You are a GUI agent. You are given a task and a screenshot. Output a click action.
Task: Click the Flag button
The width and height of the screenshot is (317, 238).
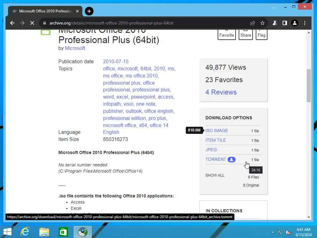coord(261,35)
